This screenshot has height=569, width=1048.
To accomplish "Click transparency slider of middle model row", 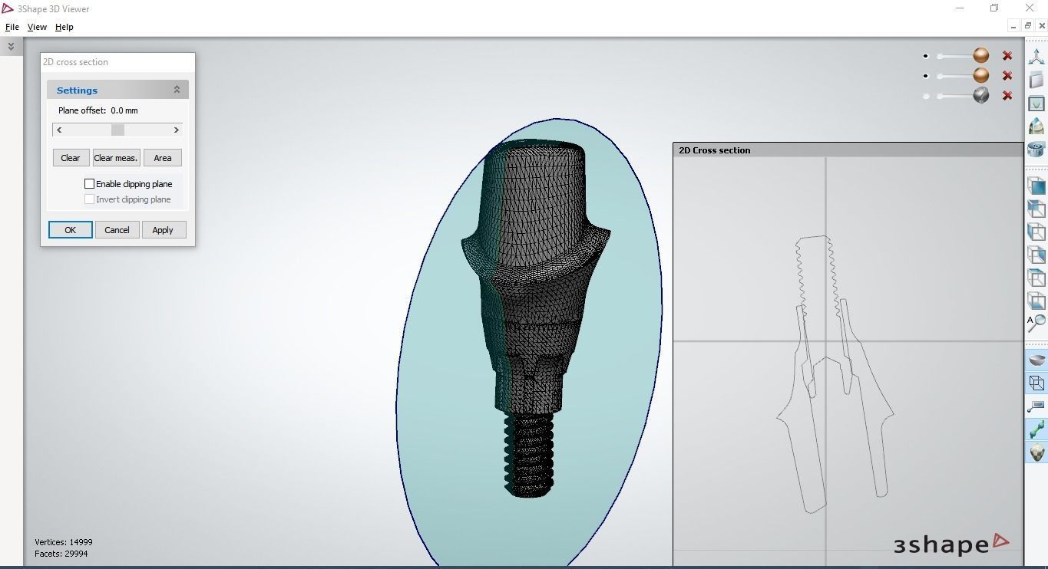I will (x=954, y=76).
